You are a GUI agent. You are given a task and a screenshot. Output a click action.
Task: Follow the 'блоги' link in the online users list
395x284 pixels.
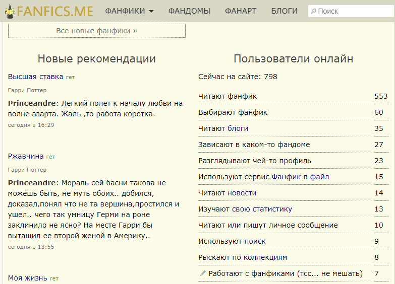point(238,128)
